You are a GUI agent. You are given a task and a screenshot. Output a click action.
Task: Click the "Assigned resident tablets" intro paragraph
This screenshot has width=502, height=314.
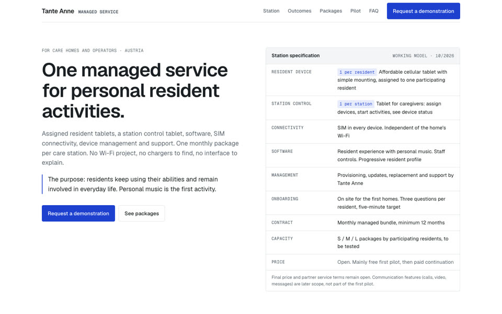pos(140,148)
